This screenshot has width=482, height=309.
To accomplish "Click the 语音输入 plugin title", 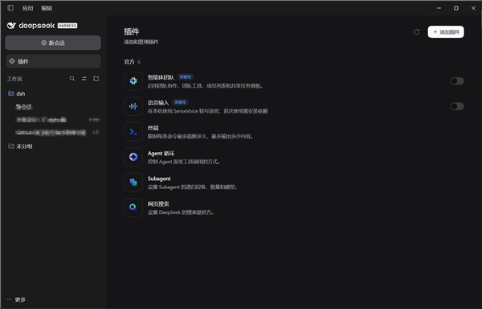I will tap(158, 102).
